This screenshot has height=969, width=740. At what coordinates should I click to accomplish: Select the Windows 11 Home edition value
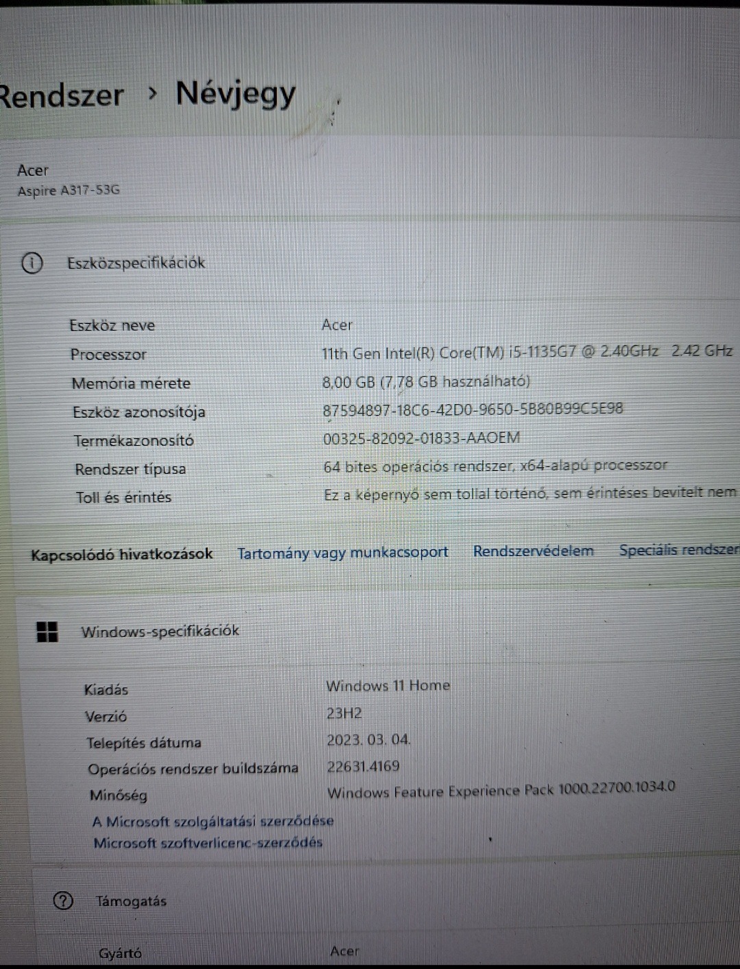[388, 685]
